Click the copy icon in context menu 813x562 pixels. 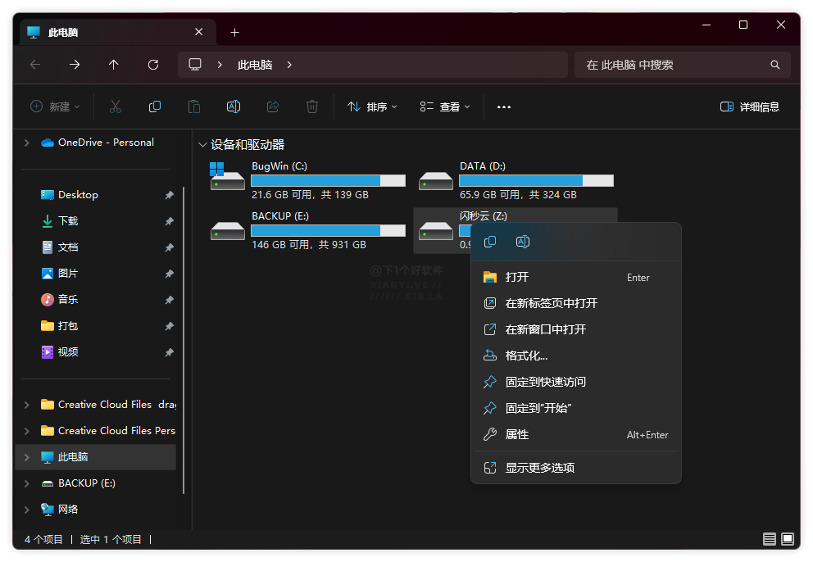tap(490, 242)
